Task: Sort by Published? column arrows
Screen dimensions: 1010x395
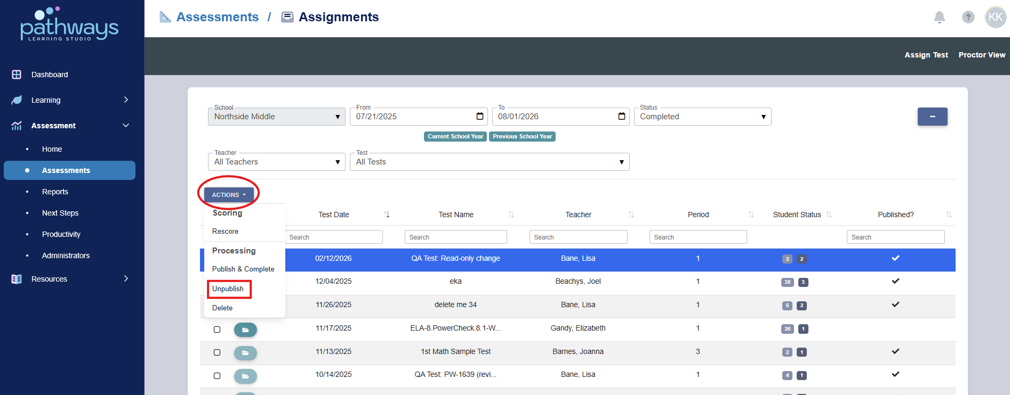Action: [x=949, y=215]
